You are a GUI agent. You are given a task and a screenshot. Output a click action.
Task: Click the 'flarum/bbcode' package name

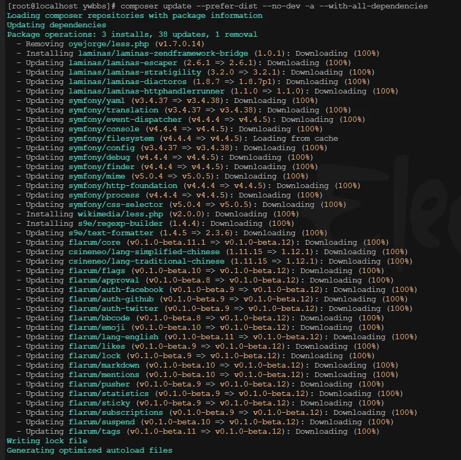[x=99, y=318]
